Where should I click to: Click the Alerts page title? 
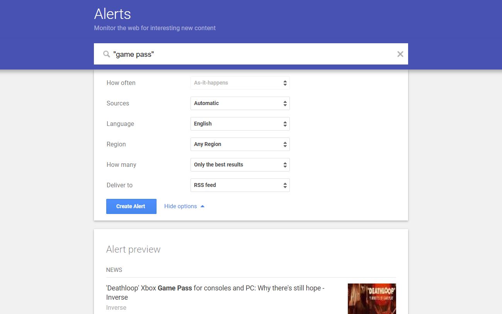(x=112, y=14)
